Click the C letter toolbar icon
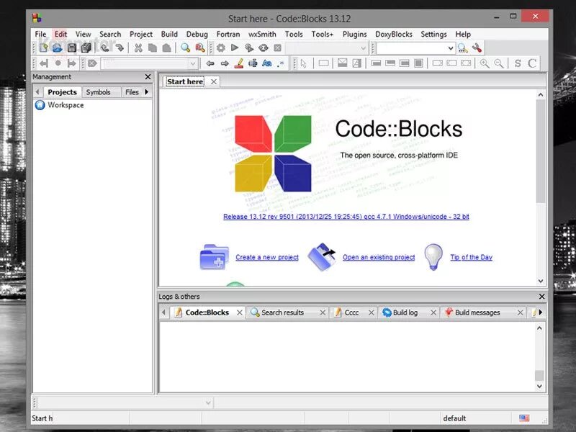Viewport: 576px width, 432px height. pyautogui.click(x=531, y=63)
